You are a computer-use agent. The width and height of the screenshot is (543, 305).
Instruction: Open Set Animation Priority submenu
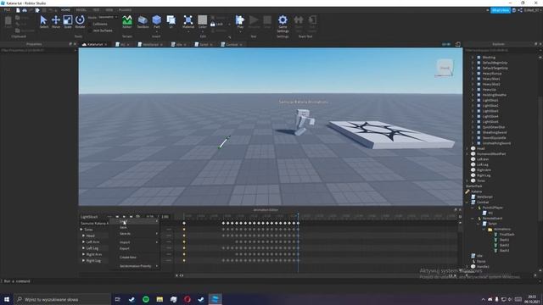(135, 266)
